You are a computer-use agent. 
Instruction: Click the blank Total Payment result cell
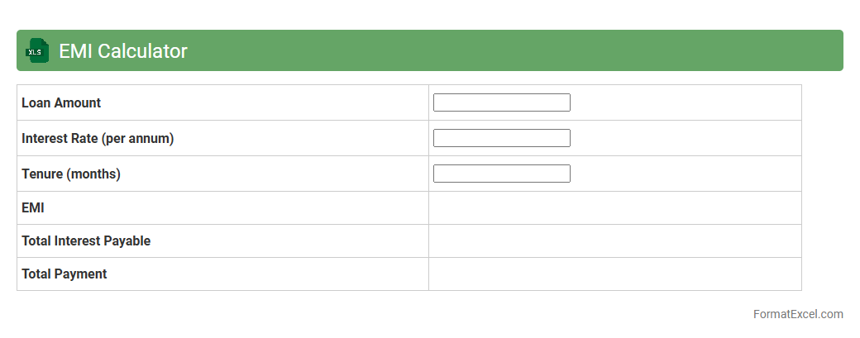[x=614, y=274]
